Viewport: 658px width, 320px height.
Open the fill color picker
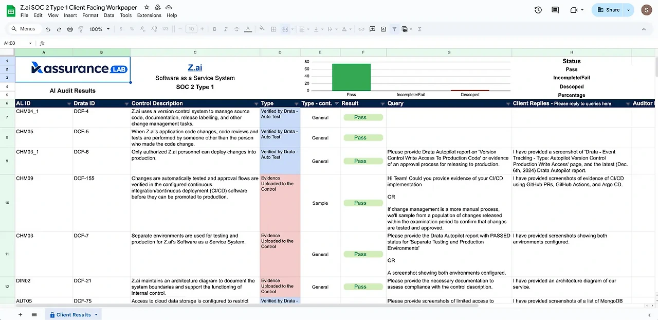tap(262, 29)
